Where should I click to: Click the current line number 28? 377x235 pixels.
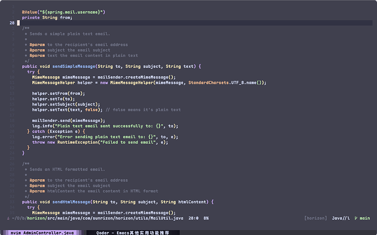click(x=12, y=23)
